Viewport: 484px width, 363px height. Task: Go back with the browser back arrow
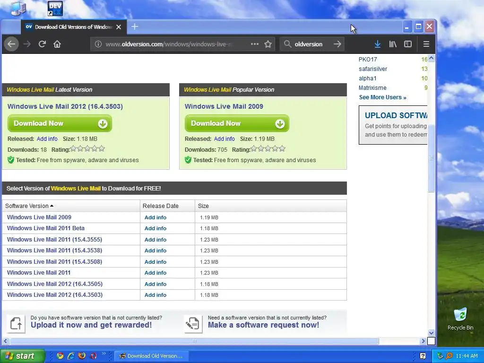[11, 44]
